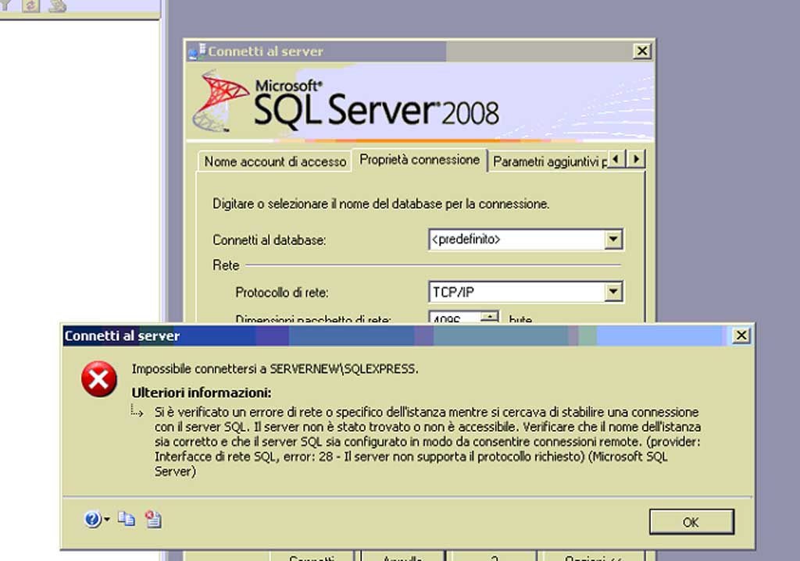Copy message text icon in error dialog

pos(127,519)
